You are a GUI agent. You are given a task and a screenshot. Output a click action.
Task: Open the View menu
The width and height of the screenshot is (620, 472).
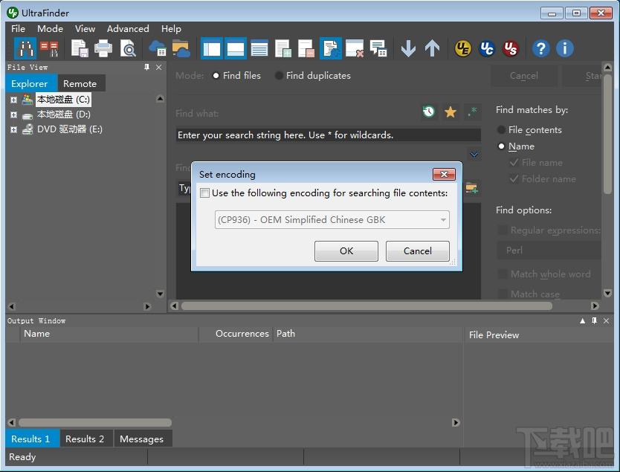point(85,29)
